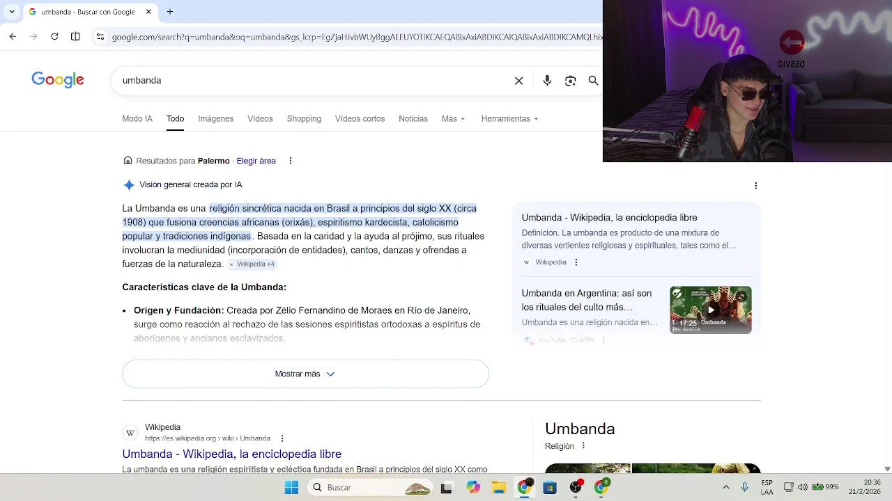
Task: Click the battery 99% indicator
Action: (825, 487)
